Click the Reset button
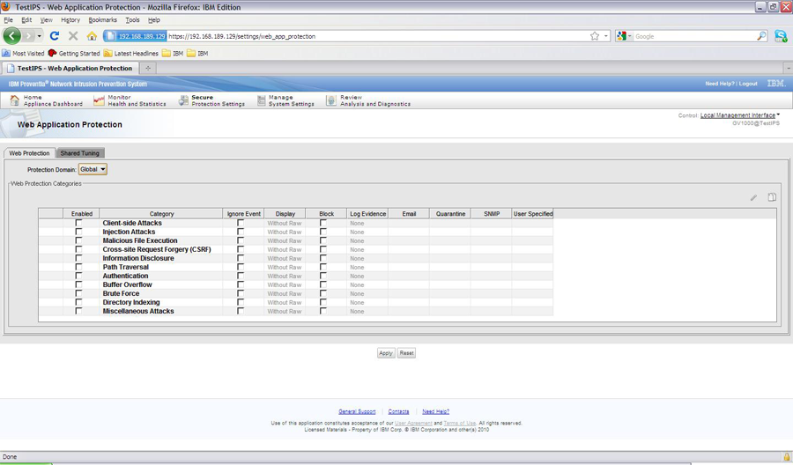This screenshot has width=793, height=465. click(x=406, y=353)
